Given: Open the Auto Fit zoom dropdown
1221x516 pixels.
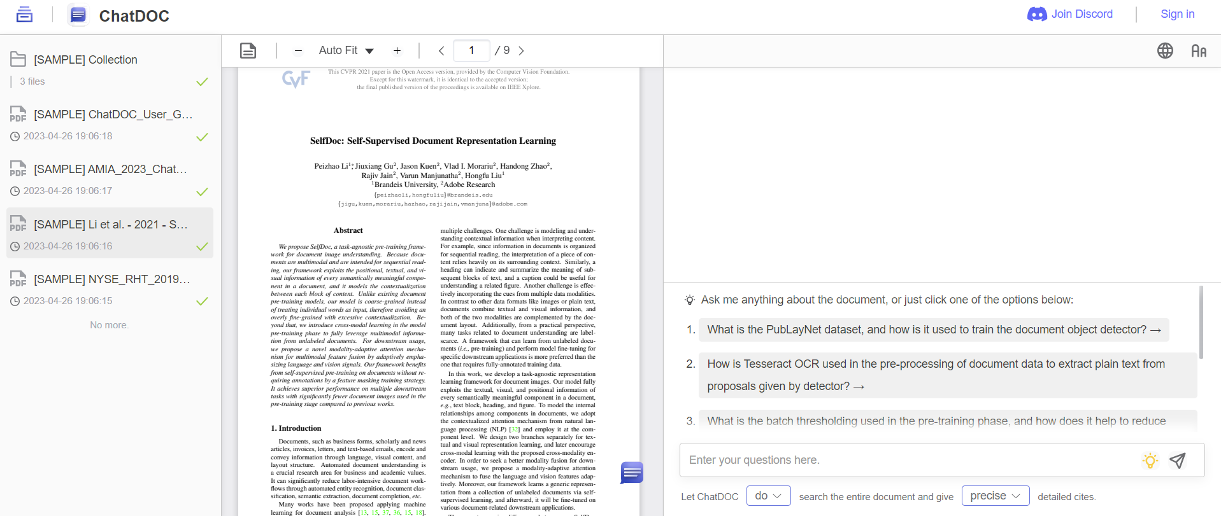Looking at the screenshot, I should pos(346,50).
